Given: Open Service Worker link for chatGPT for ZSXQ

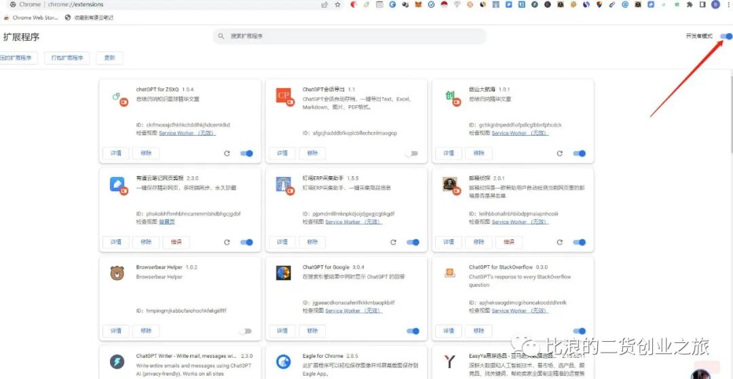Looking at the screenshot, I should [187, 133].
